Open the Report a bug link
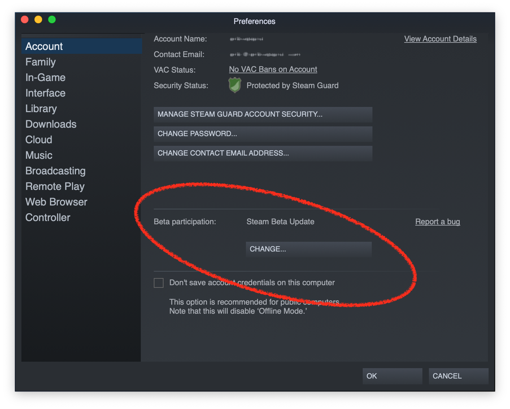 [438, 222]
